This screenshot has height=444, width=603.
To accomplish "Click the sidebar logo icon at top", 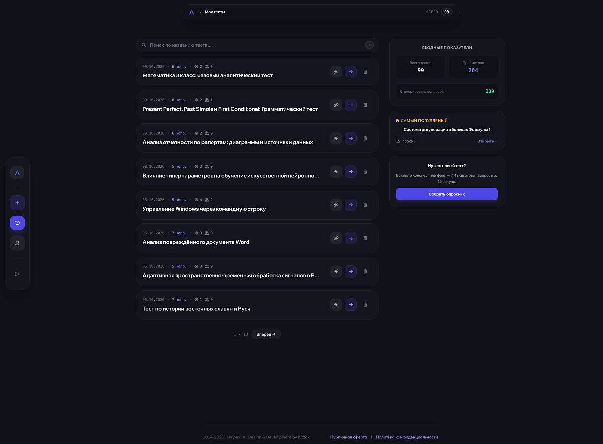I will 17,172.
